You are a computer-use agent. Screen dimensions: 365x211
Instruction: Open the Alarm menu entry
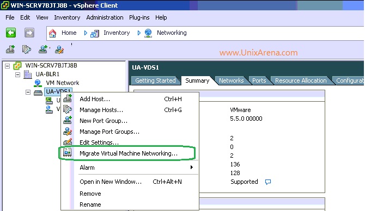tap(130, 167)
